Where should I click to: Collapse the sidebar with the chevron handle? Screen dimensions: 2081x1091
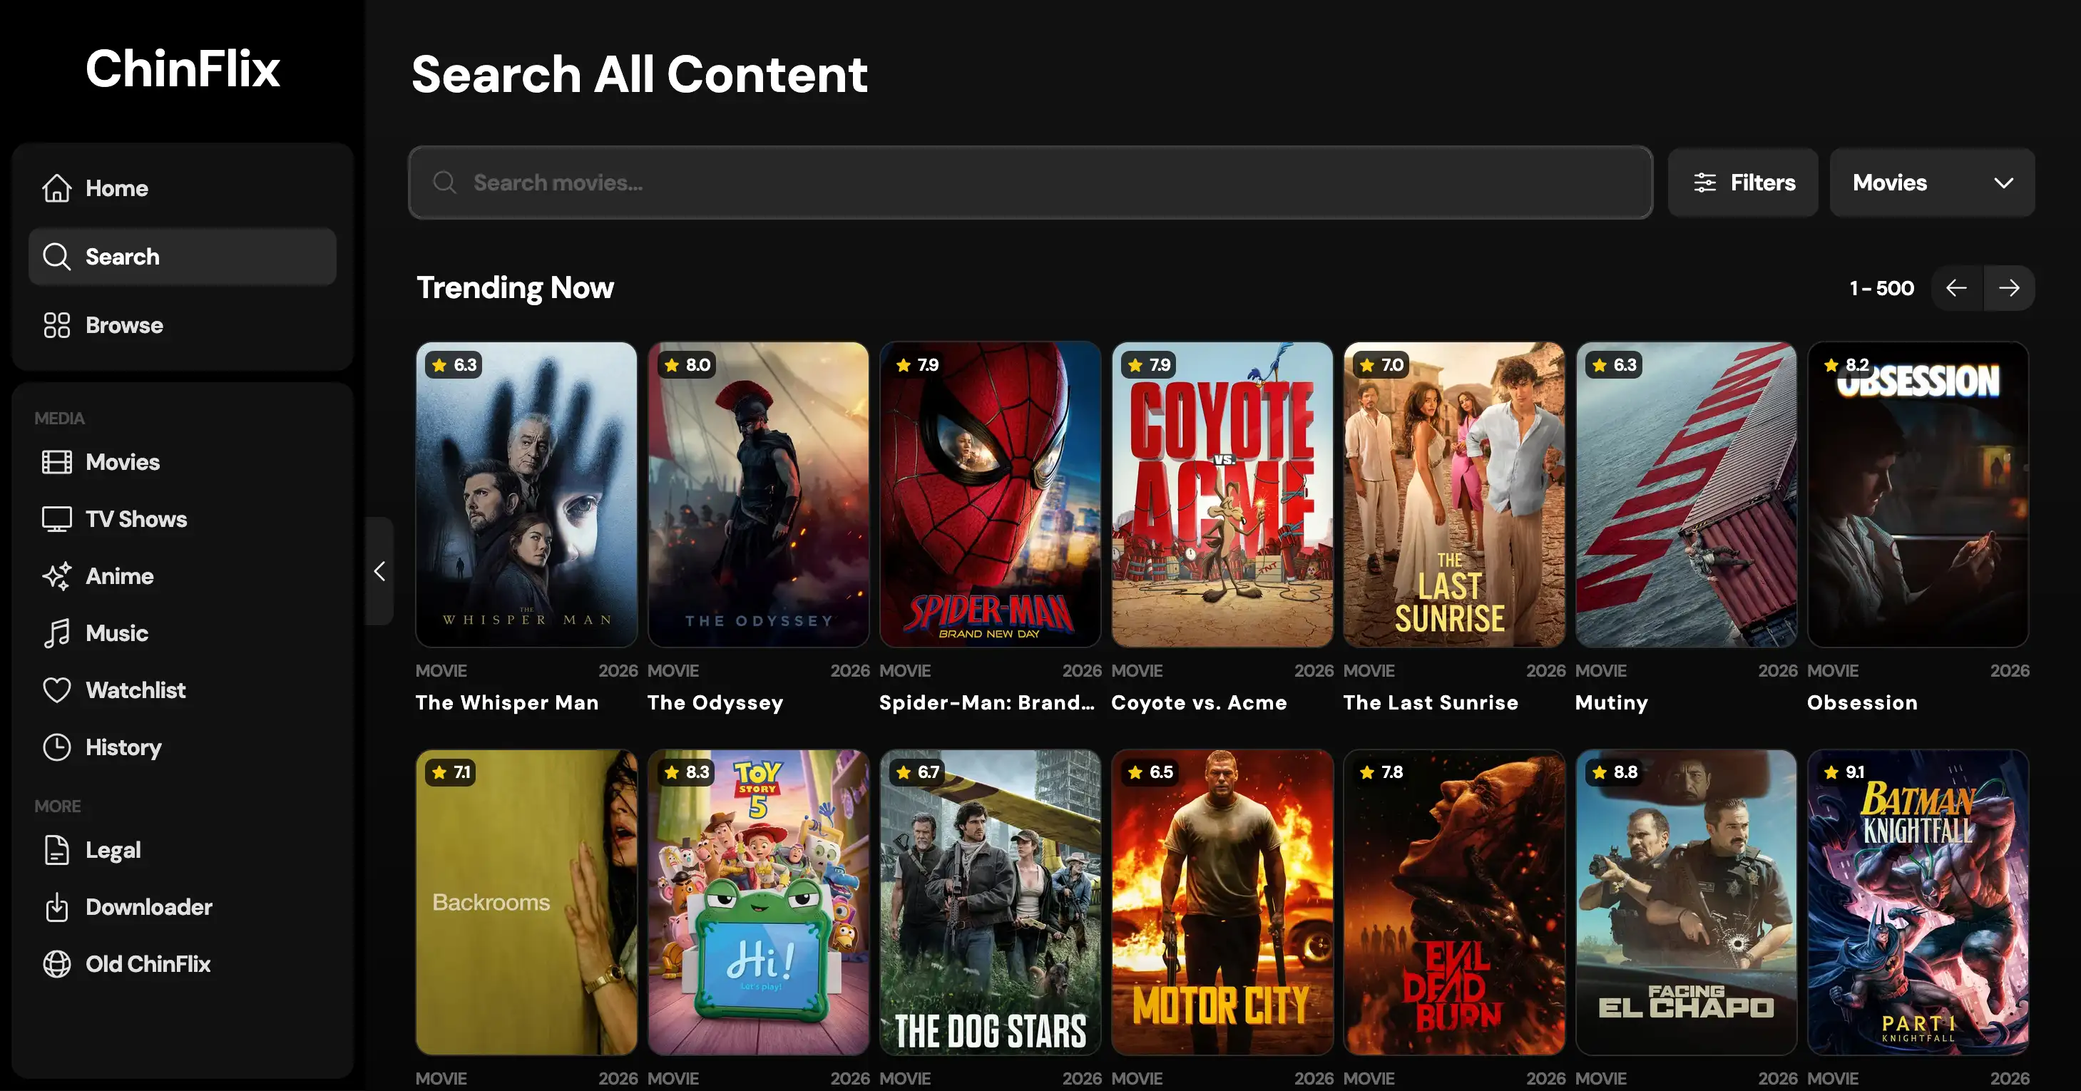point(379,571)
